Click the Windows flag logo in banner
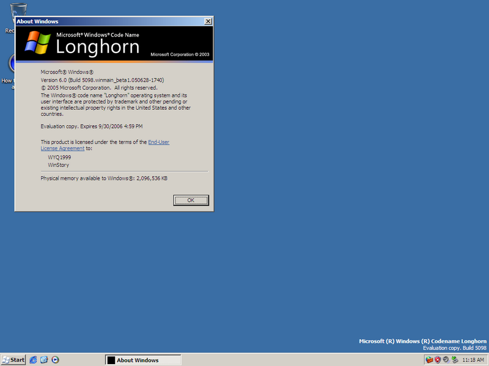 (38, 43)
